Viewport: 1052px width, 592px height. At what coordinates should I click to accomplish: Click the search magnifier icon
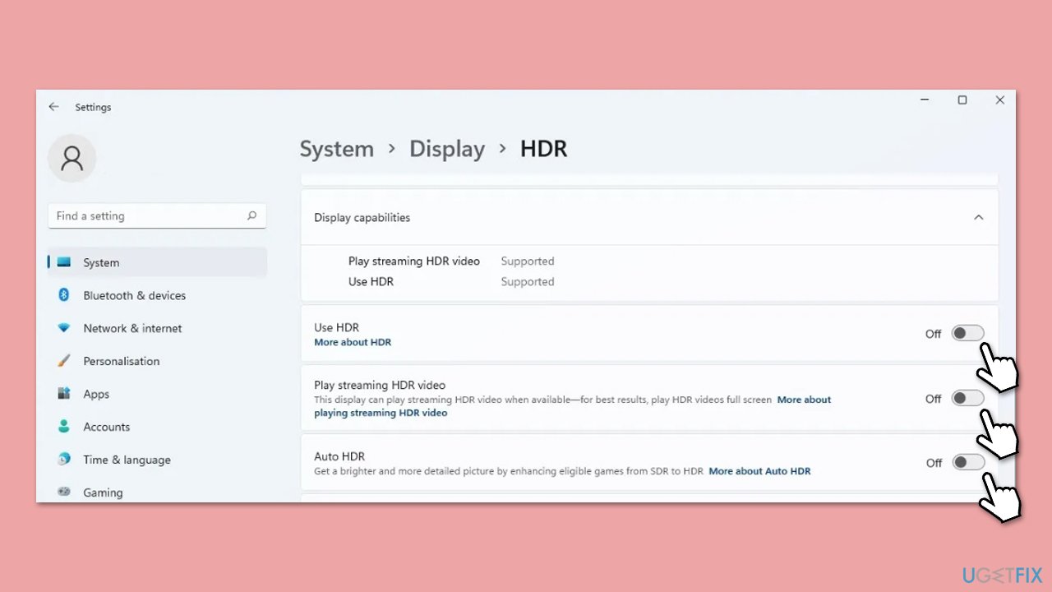[x=251, y=216]
